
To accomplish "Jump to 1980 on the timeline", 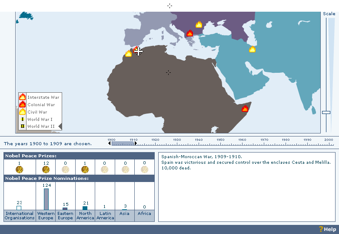I will pos(286,140).
